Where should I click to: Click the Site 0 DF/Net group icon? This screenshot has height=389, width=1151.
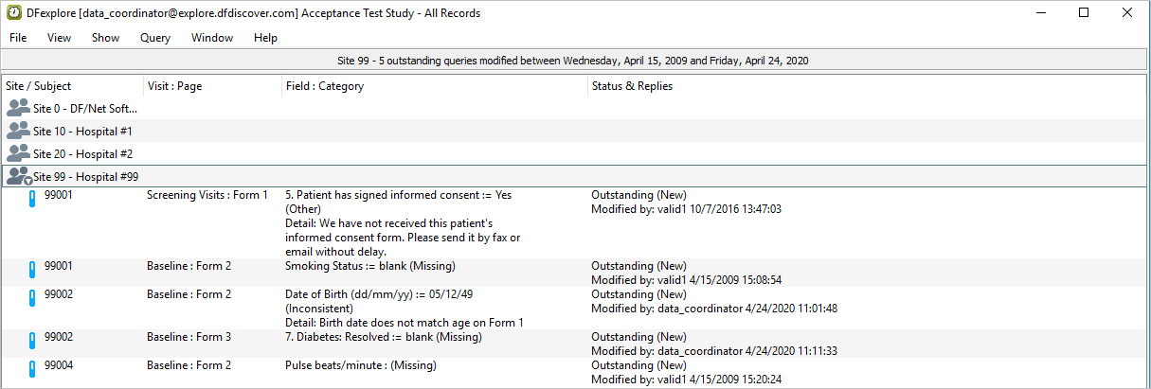(18, 108)
